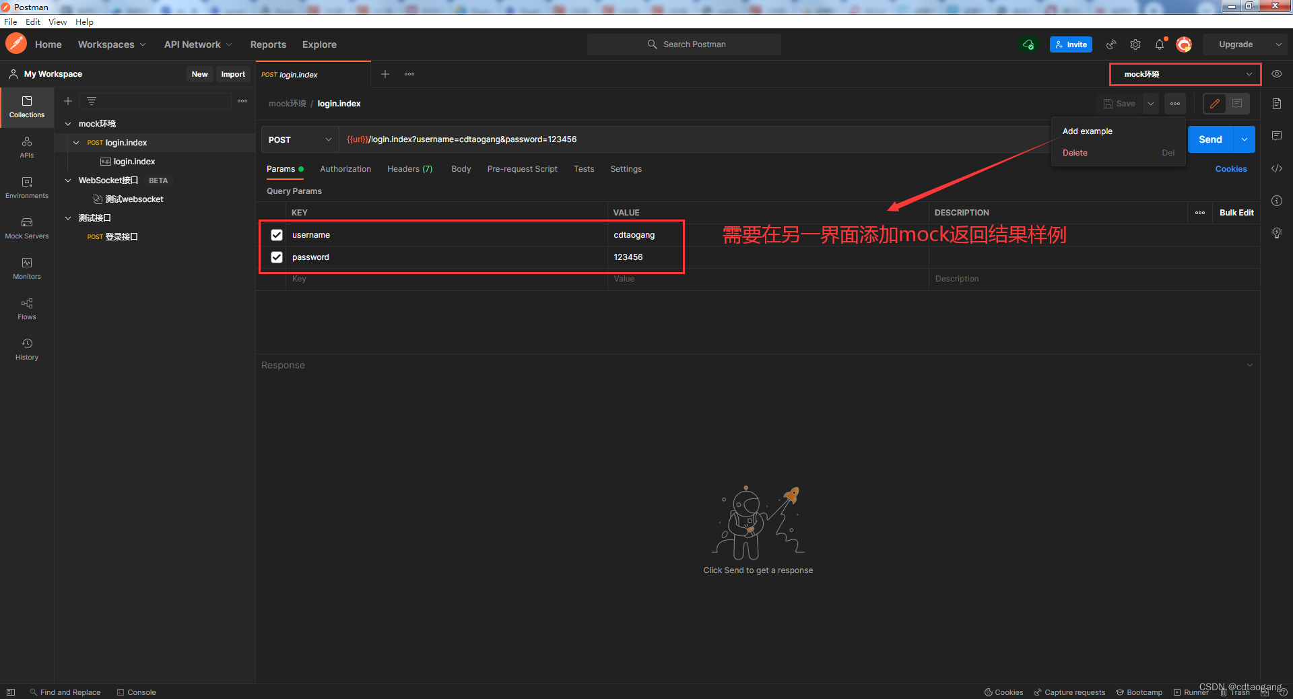Screen dimensions: 1293x699
Task: Click the sync status cloud icon
Action: (1028, 44)
